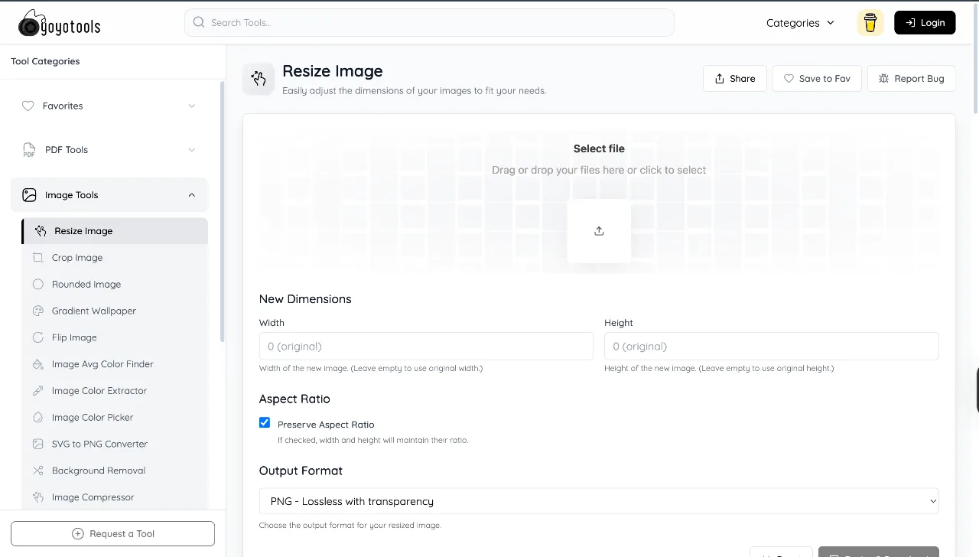This screenshot has width=979, height=557.
Task: Open the Crop Image tool
Action: coord(115,258)
